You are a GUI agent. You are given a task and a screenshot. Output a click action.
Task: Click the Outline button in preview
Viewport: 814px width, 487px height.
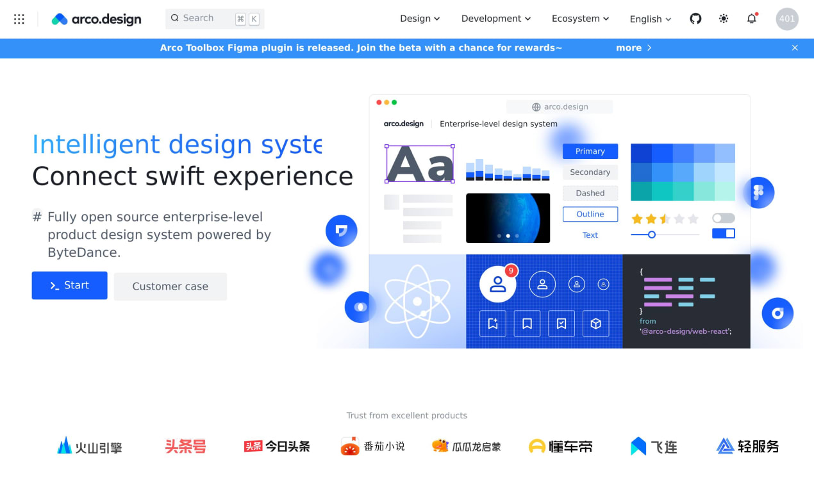(590, 214)
